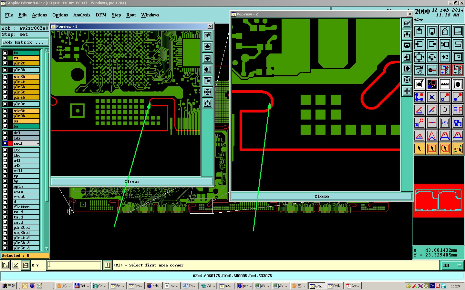
Task: Open the Edit menu
Action: click(23, 15)
